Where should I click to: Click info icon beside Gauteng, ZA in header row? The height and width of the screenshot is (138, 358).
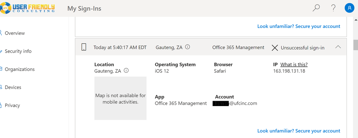pyautogui.click(x=187, y=47)
